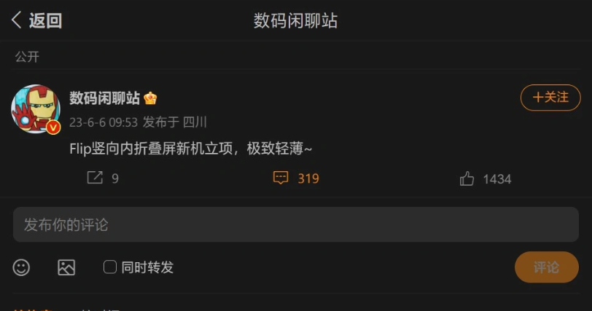Attach a picture via image icon

tap(66, 267)
